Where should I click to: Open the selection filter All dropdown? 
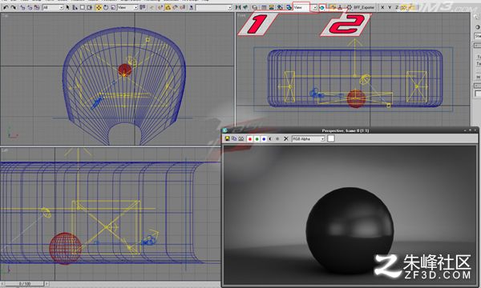[x=53, y=7]
